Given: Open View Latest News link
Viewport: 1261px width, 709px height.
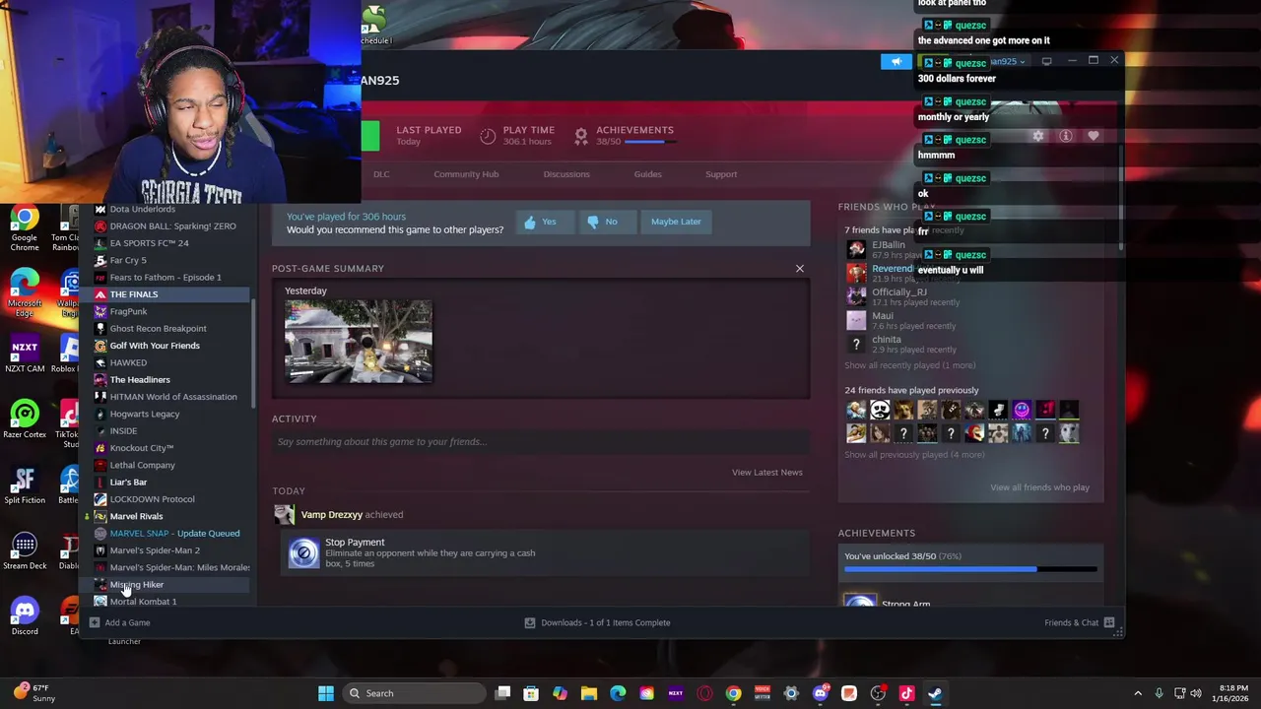Looking at the screenshot, I should coord(766,473).
